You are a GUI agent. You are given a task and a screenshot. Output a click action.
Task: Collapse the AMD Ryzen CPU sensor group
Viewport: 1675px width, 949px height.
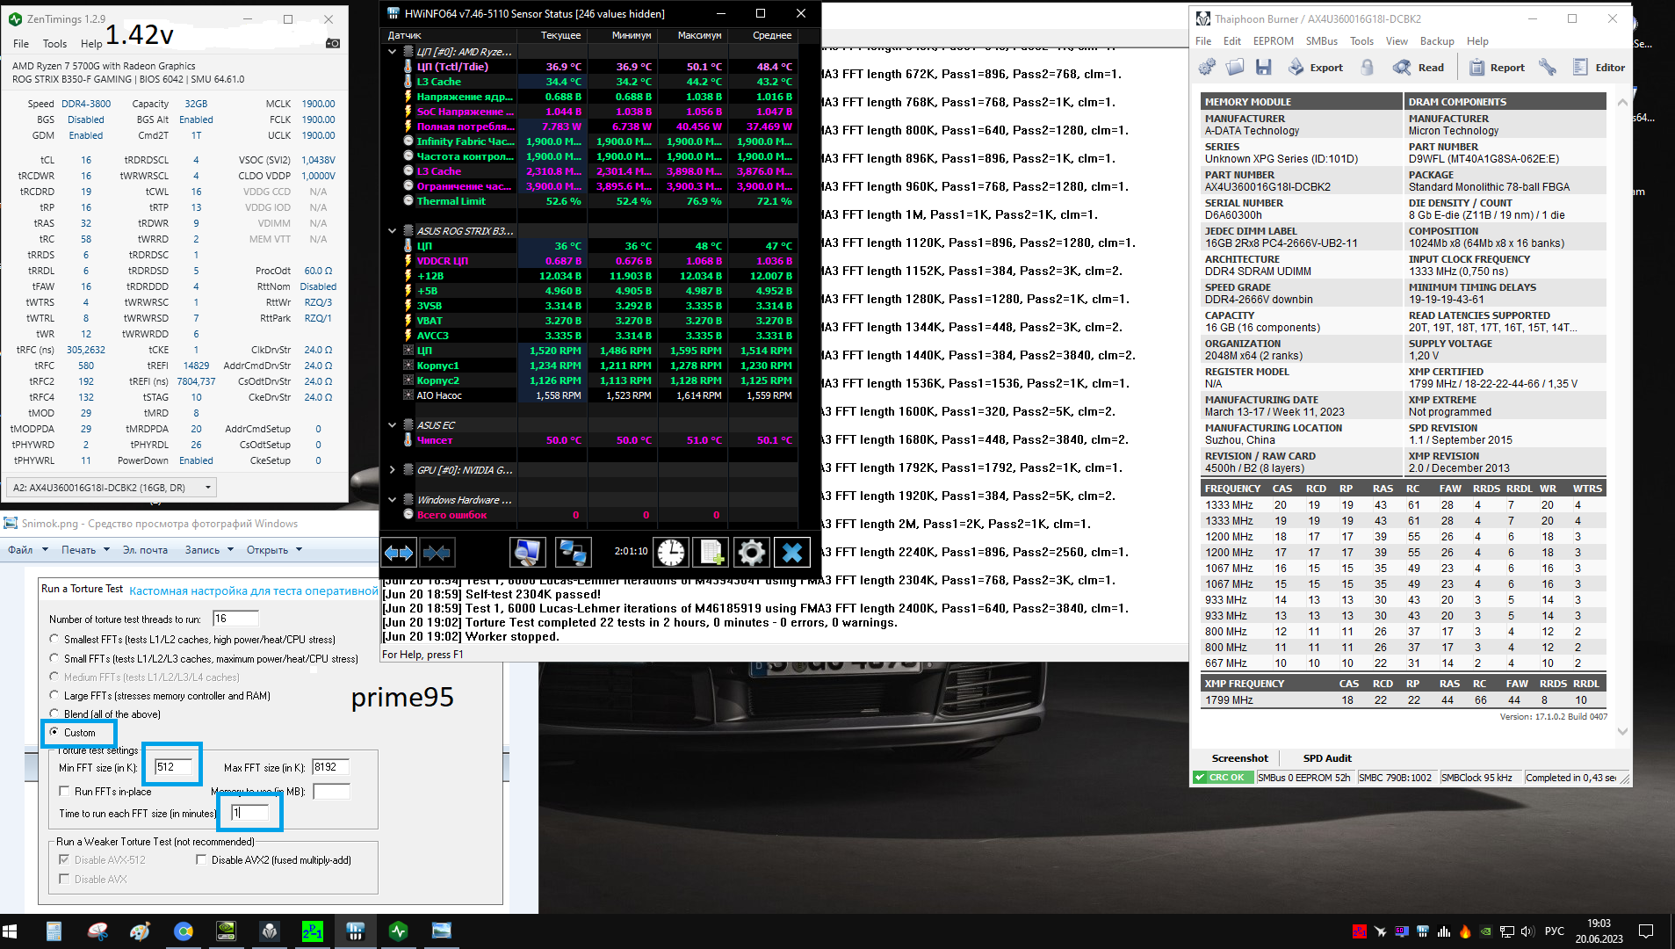[x=393, y=52]
